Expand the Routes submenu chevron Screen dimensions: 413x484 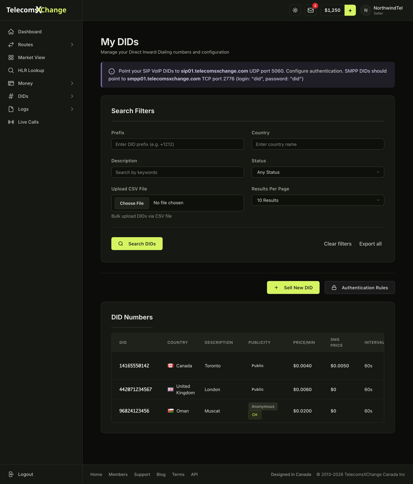[72, 45]
